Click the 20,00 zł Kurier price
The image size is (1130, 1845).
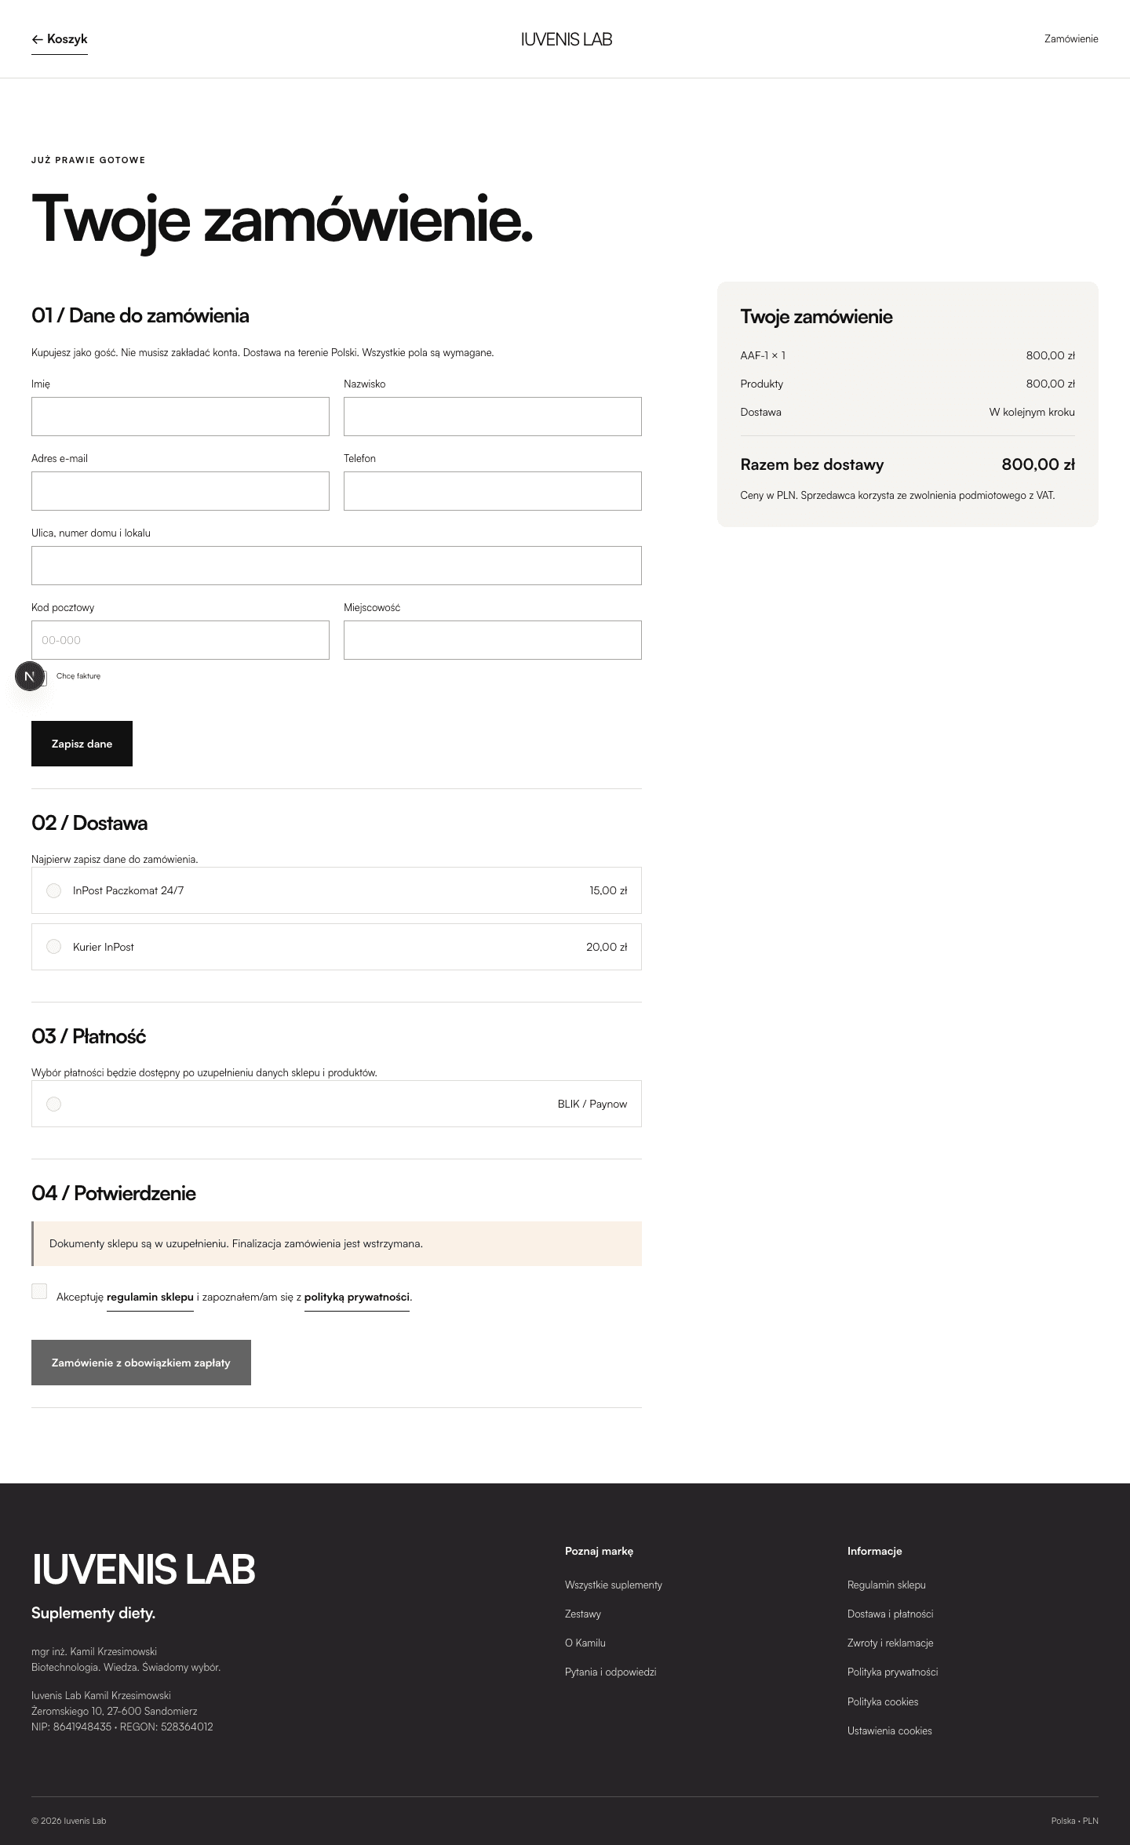tap(607, 947)
